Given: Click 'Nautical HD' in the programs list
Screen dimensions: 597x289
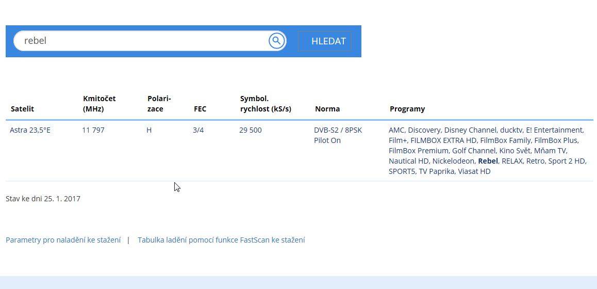Looking at the screenshot, I should coord(408,161).
